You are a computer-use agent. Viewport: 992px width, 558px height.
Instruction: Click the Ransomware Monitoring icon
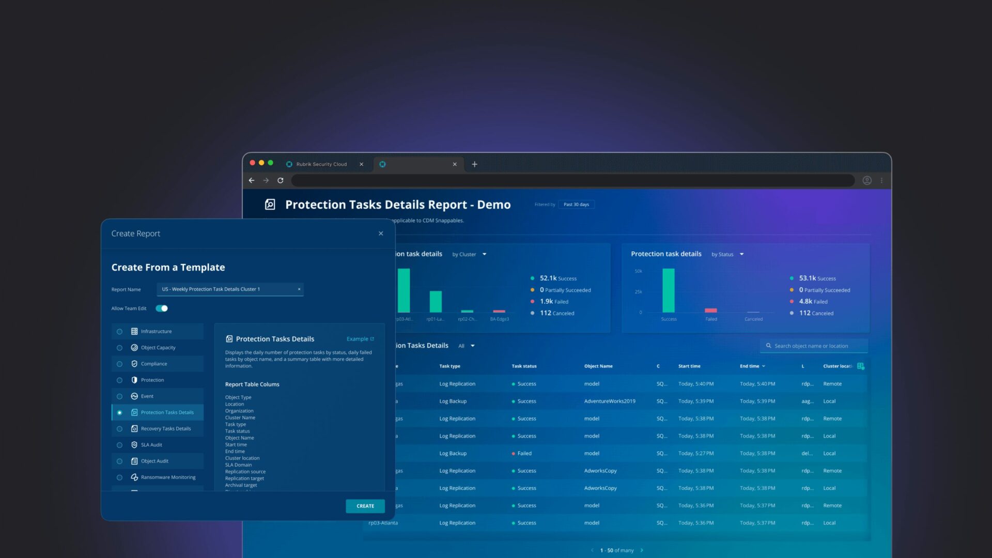click(x=134, y=477)
